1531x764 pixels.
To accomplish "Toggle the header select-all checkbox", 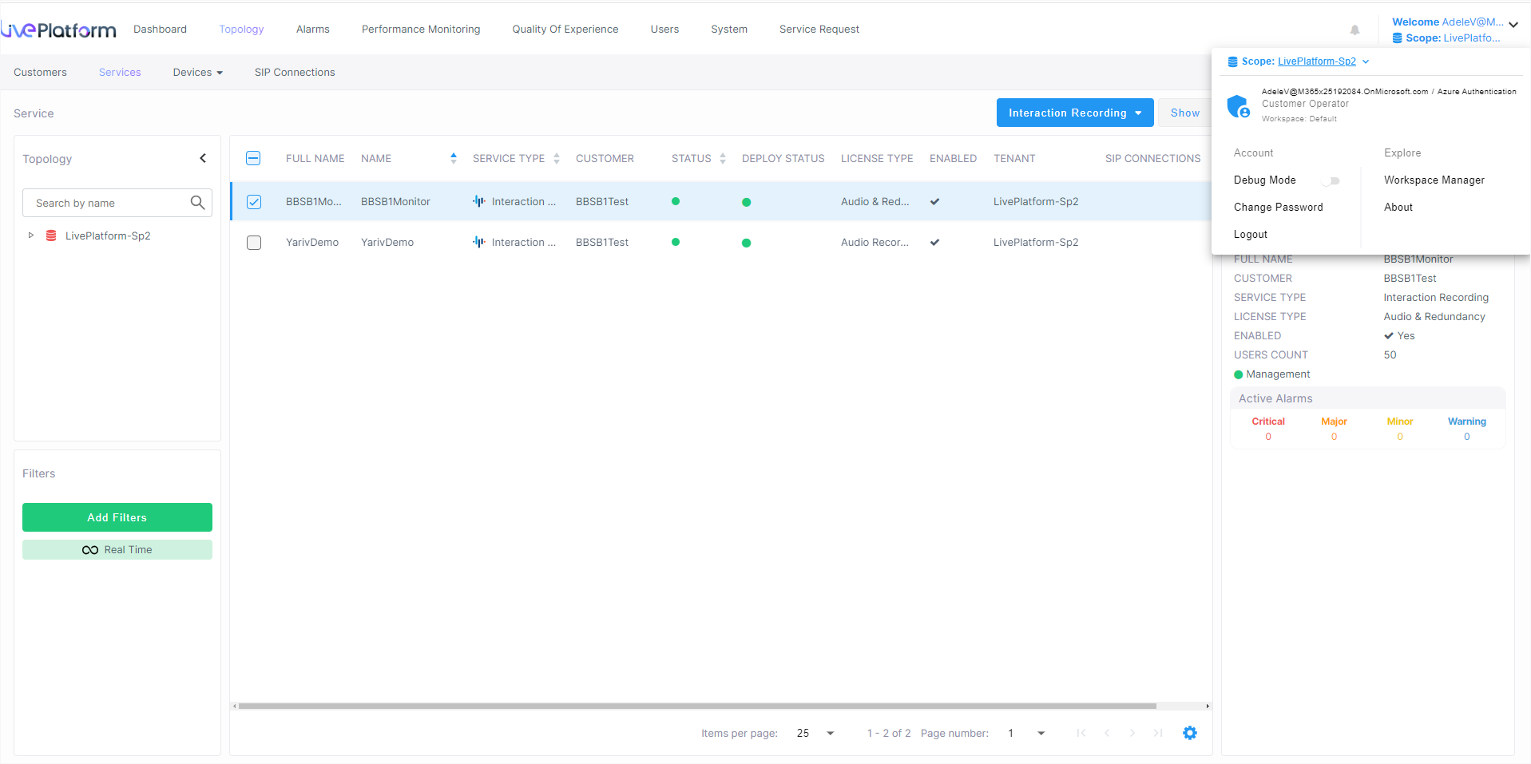I will coord(253,158).
